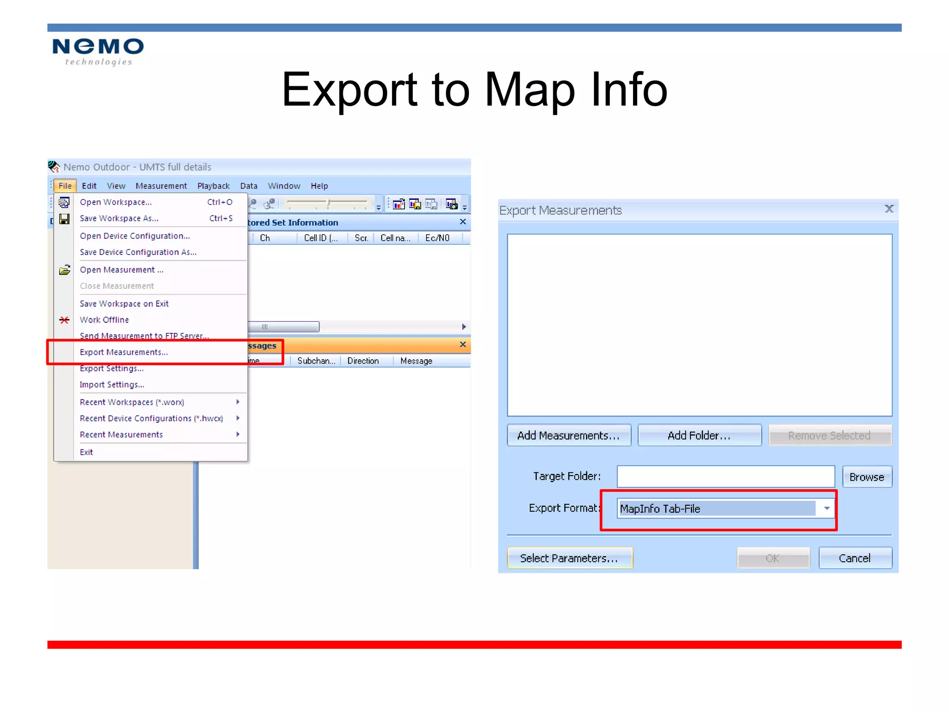The image size is (949, 712).
Task: Click Browse next to Target Folder
Action: (x=867, y=477)
